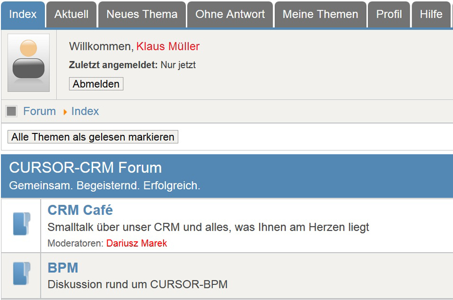Switch to the Index tab
Screen dimensions: 453x300
point(23,15)
